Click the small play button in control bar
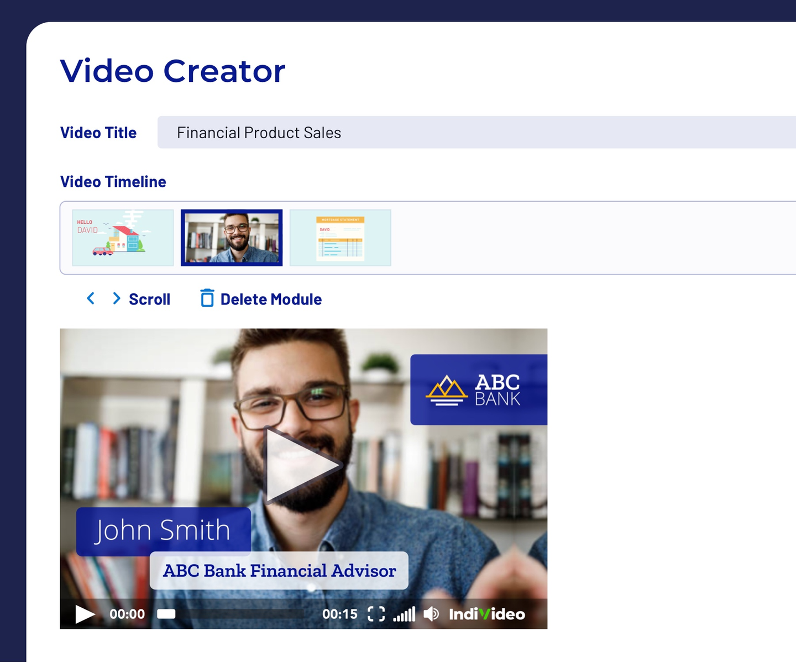Screen dimensions: 796x663 [x=85, y=614]
